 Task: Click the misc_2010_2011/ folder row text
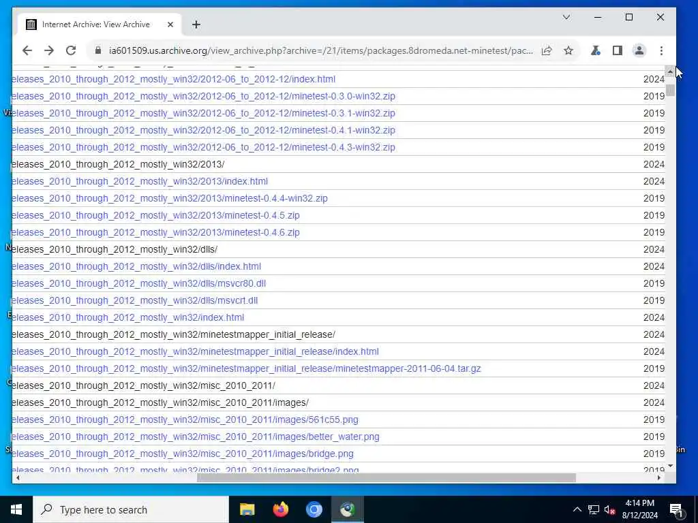click(143, 385)
